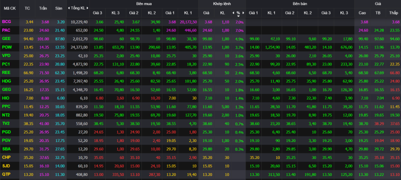
Task: Select the GEE ticker symbol
Action: pos(6,39)
